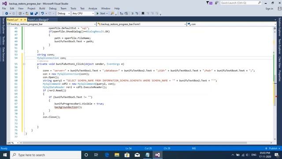Click the ENG input language indicator
This screenshot has width=282, height=159.
pos(254,155)
